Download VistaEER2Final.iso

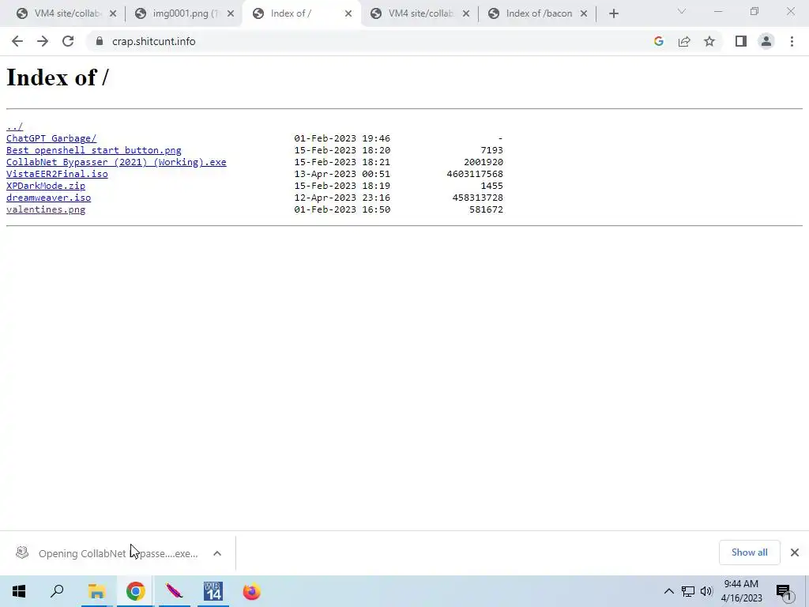[x=57, y=174]
